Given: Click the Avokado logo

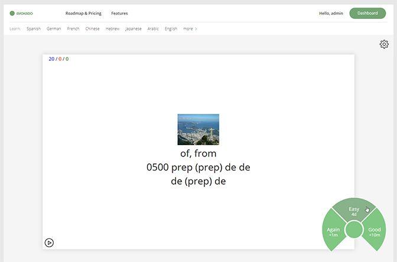Looking at the screenshot, I should click(22, 13).
